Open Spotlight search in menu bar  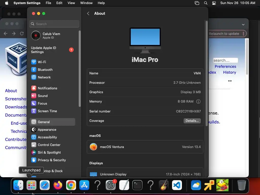pos(206,3)
